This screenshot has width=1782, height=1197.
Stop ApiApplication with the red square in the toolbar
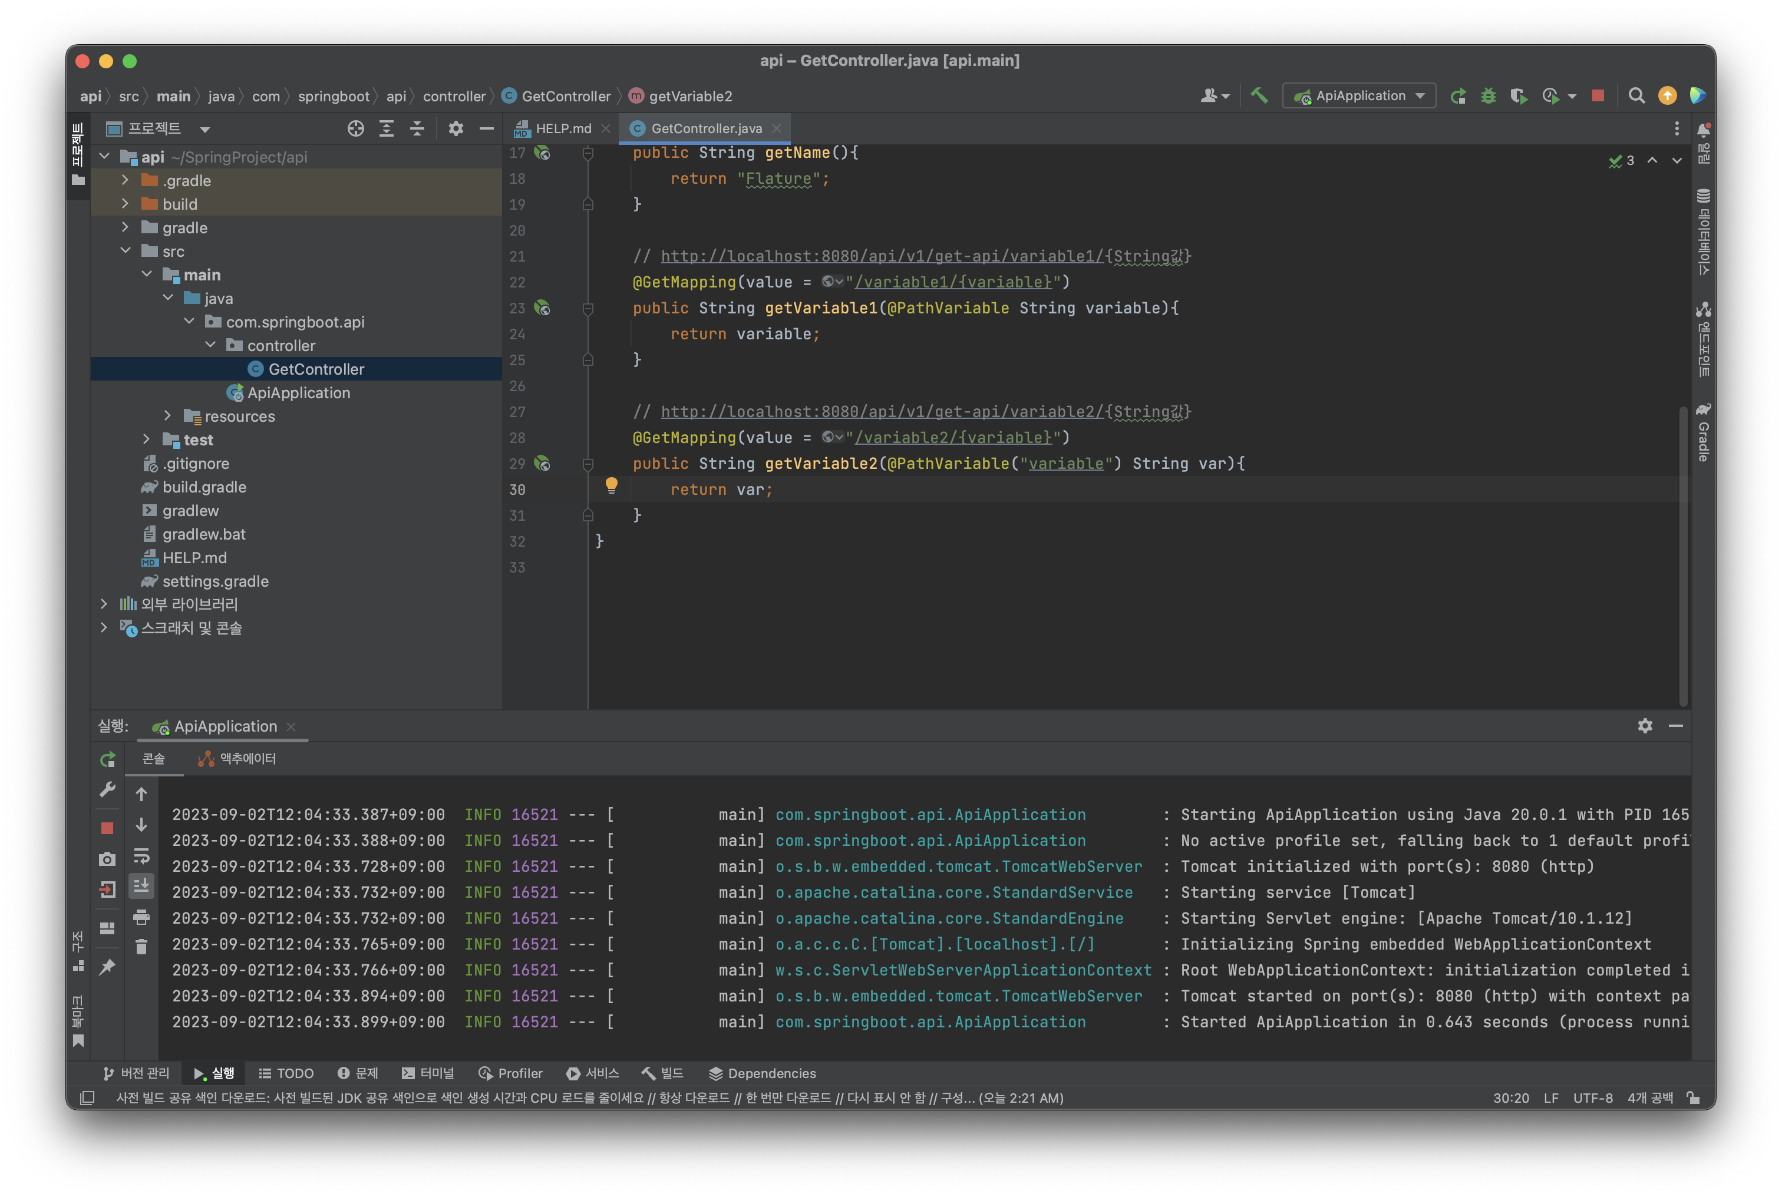pyautogui.click(x=1598, y=95)
